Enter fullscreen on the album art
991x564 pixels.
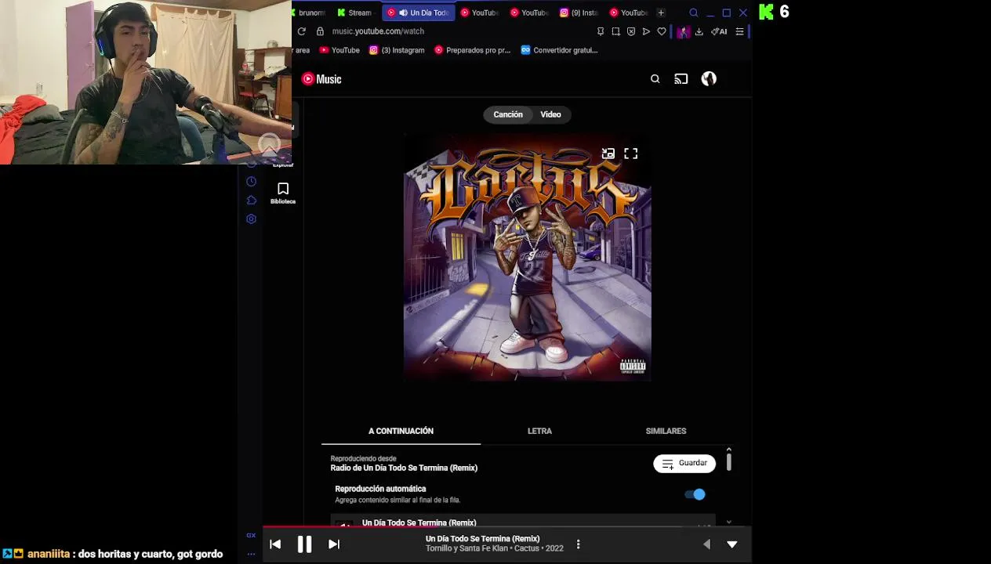pyautogui.click(x=631, y=154)
